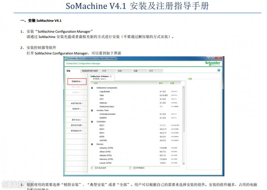The width and height of the screenshot is (267, 190).
Task: Click the 显示发行说明 button
Action: pyautogui.click(x=77, y=125)
